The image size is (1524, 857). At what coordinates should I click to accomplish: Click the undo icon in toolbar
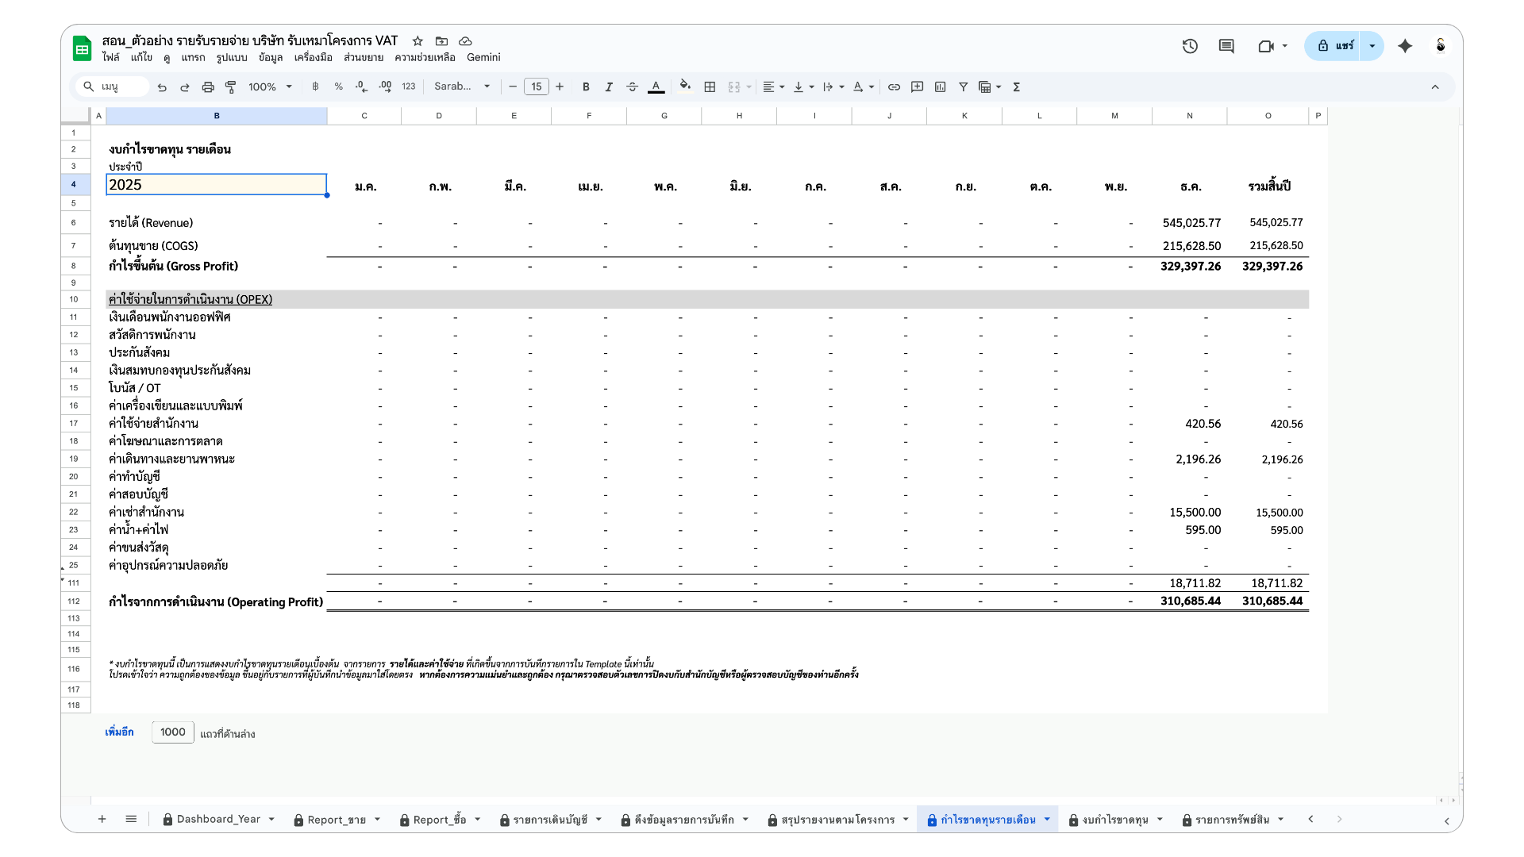162,87
